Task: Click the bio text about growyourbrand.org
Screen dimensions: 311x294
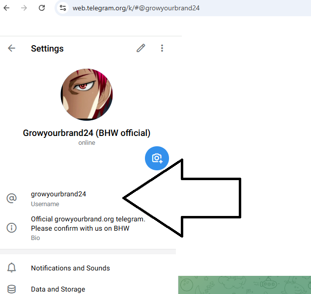Action: click(88, 224)
